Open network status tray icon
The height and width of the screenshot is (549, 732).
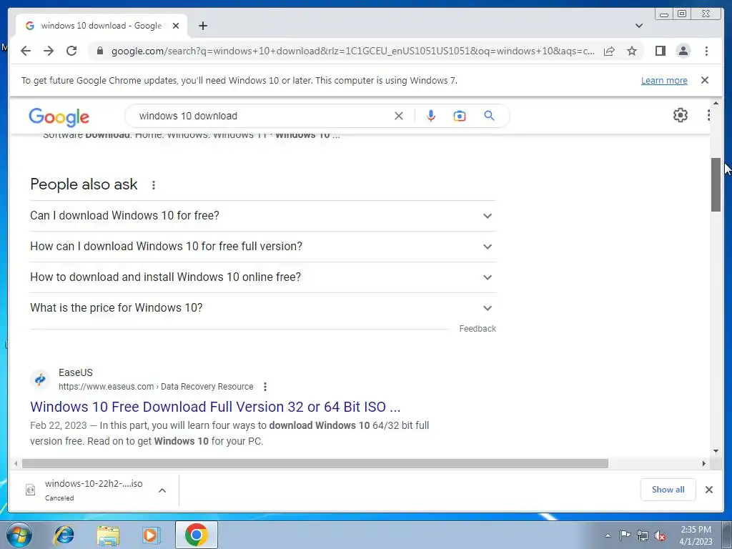[x=643, y=535]
